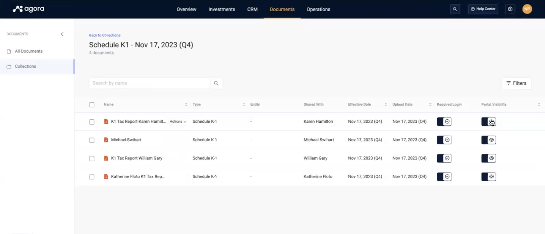Focus the Search by name field
Screen dimensions: 545x234
point(150,83)
